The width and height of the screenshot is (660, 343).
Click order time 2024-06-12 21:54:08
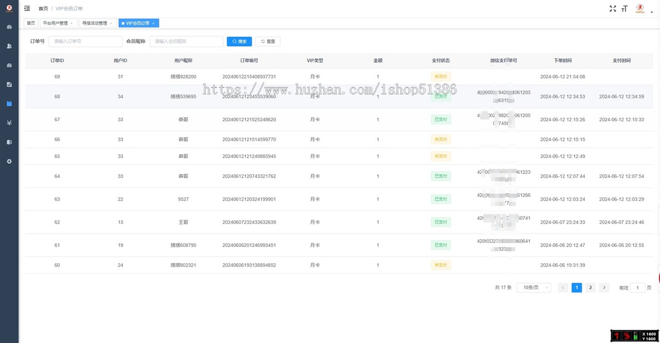(x=563, y=76)
